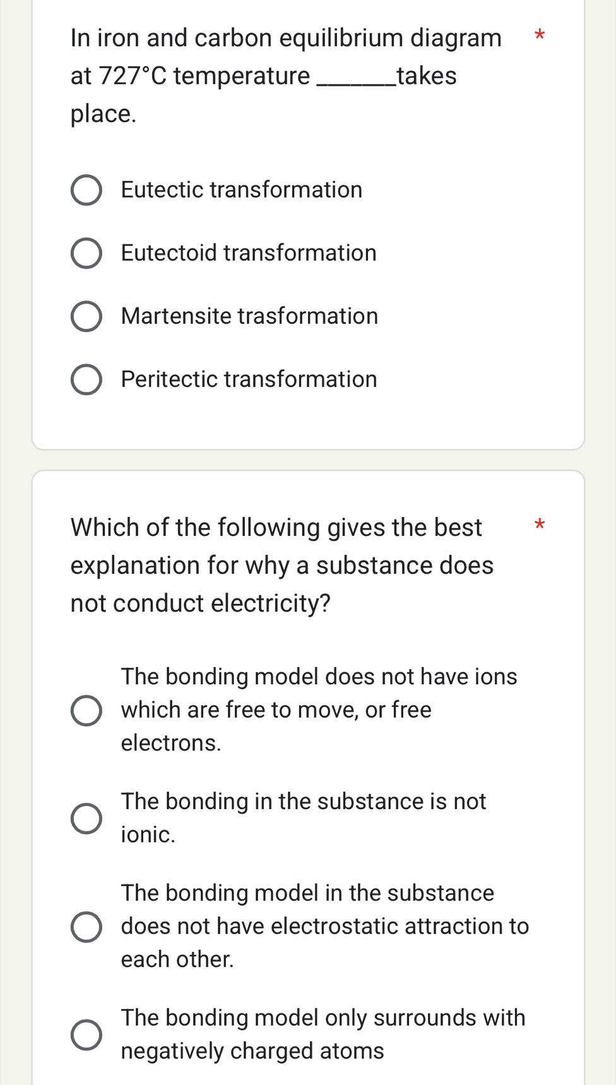Mark the Peritectic transformation radio button
This screenshot has height=1085, width=616.
click(86, 380)
